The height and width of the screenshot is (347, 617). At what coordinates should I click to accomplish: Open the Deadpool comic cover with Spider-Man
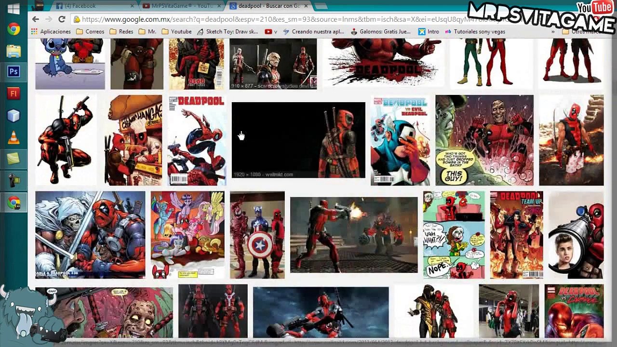pos(197,140)
